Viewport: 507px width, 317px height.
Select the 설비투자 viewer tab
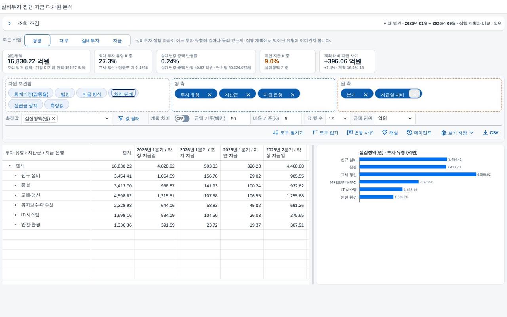(x=90, y=40)
